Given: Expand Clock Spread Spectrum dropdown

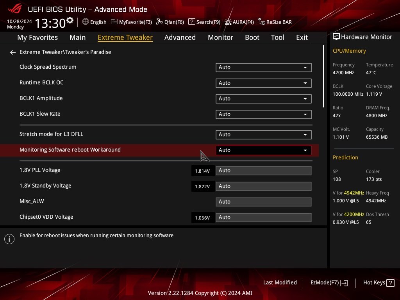Looking at the screenshot, I should pos(264,67).
